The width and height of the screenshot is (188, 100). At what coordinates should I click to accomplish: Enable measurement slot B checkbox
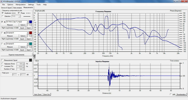[x=2, y=33]
